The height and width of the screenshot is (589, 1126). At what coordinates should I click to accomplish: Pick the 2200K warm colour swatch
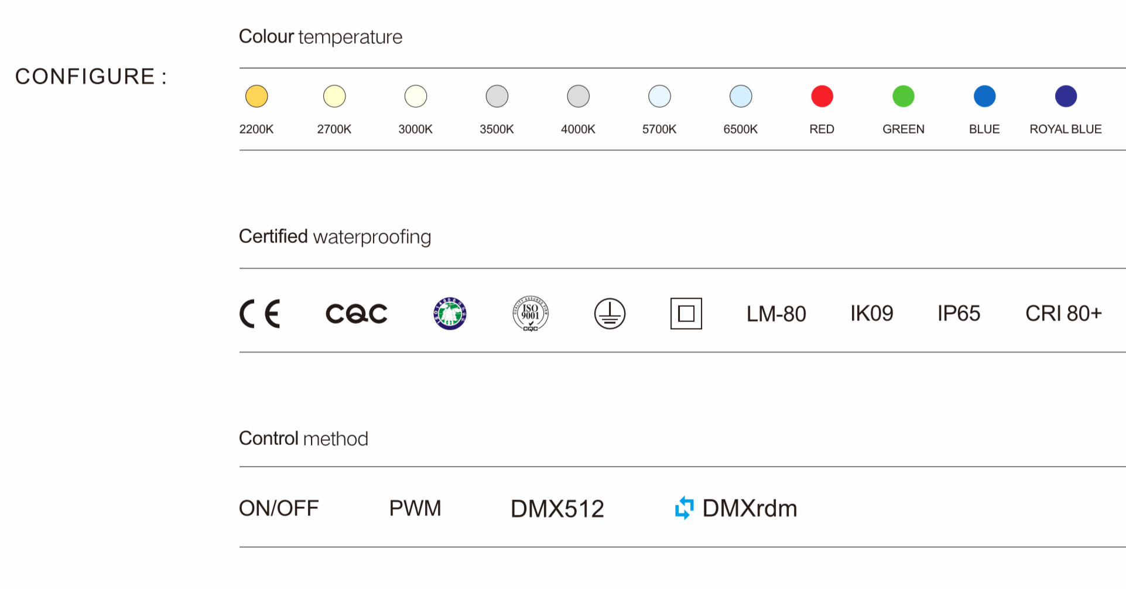[256, 97]
